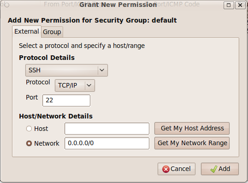Select the Host radio button
Image resolution: width=248 pixels, height=183 pixels.
pyautogui.click(x=29, y=129)
